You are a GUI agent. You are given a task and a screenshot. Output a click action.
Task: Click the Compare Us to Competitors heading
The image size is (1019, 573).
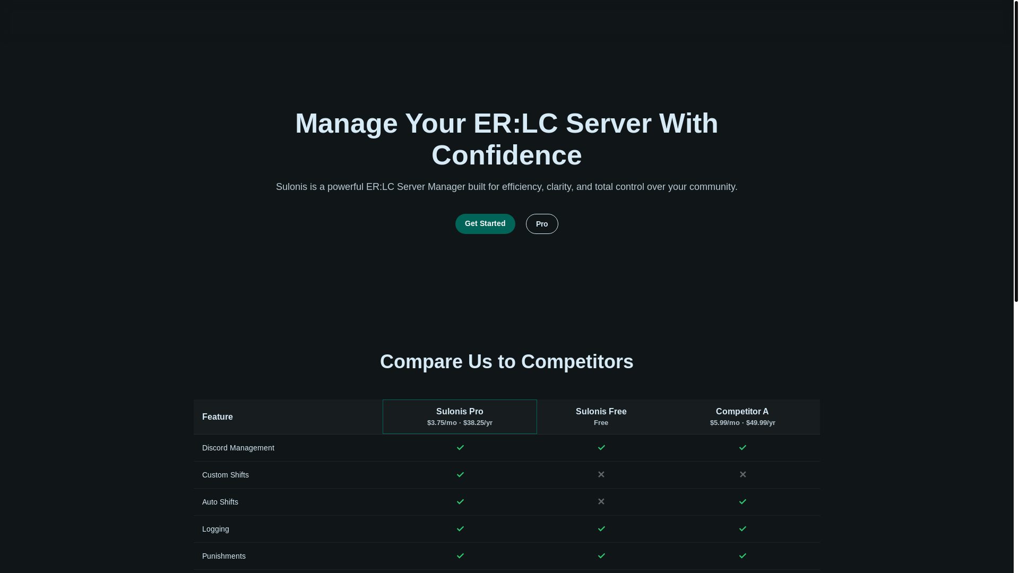coord(507,362)
